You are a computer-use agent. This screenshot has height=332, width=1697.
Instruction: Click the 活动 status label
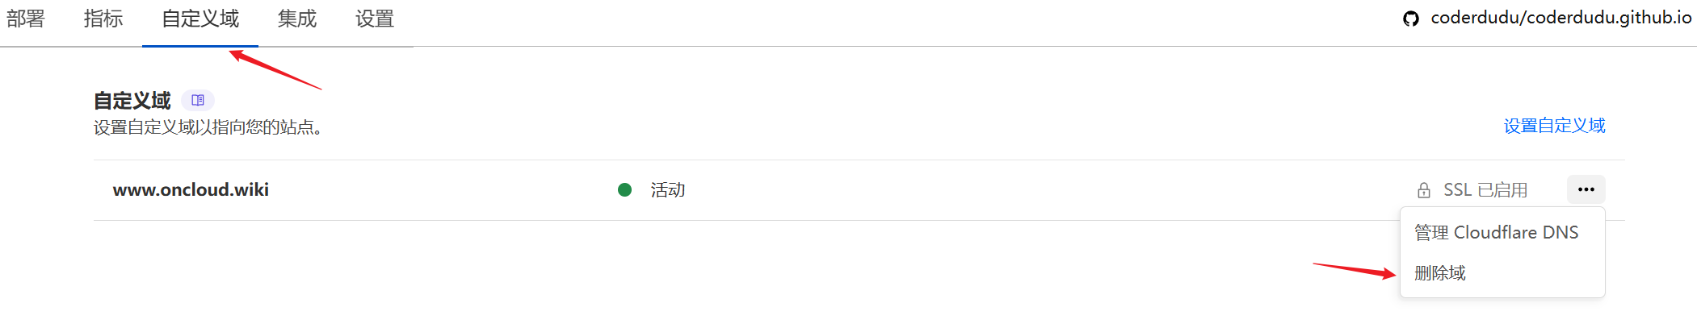click(x=668, y=190)
